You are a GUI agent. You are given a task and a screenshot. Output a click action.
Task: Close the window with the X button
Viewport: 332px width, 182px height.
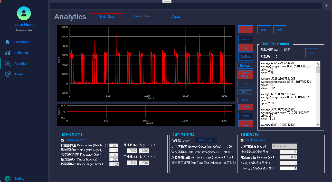coord(326,6)
